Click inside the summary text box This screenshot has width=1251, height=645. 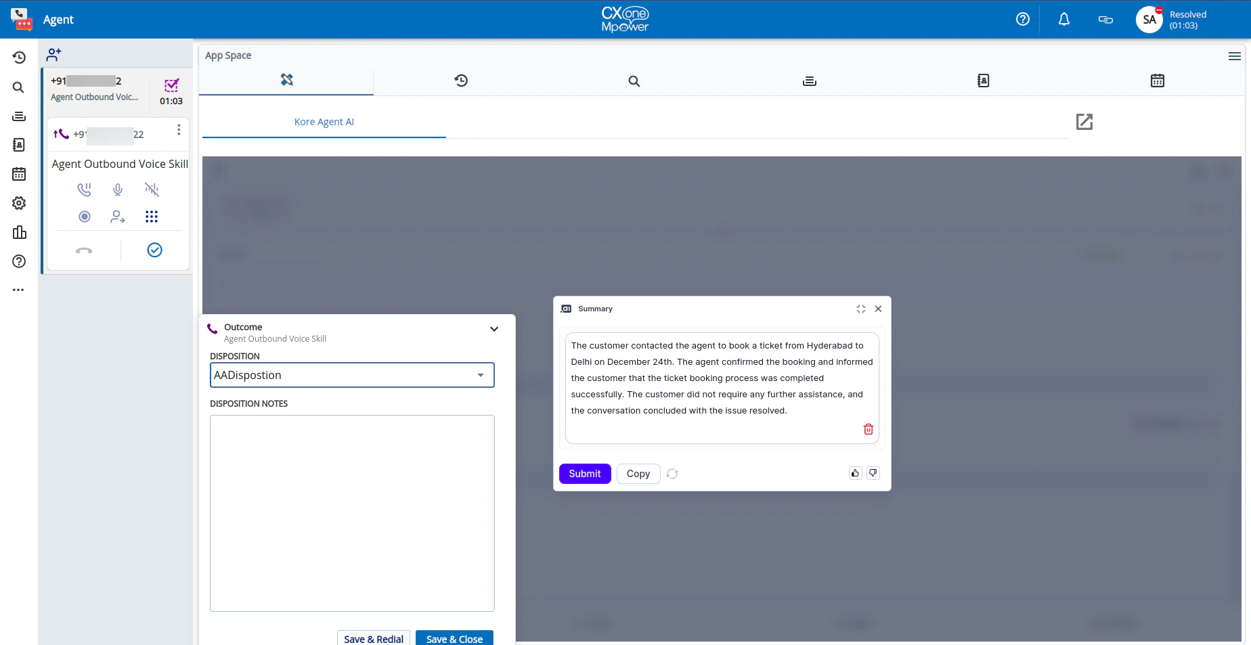point(722,388)
